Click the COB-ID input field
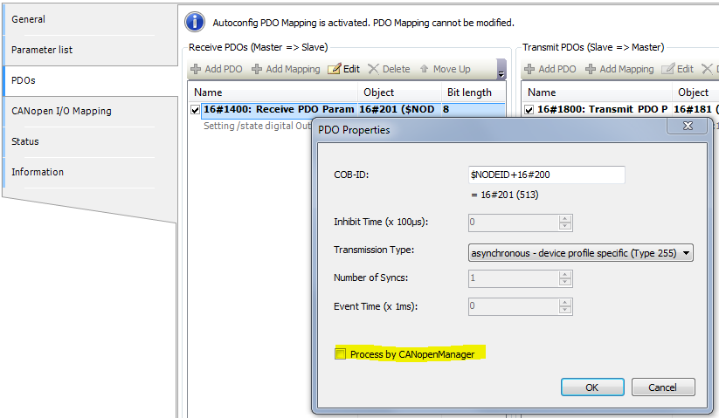Viewport: 719px width, 418px height. [547, 175]
